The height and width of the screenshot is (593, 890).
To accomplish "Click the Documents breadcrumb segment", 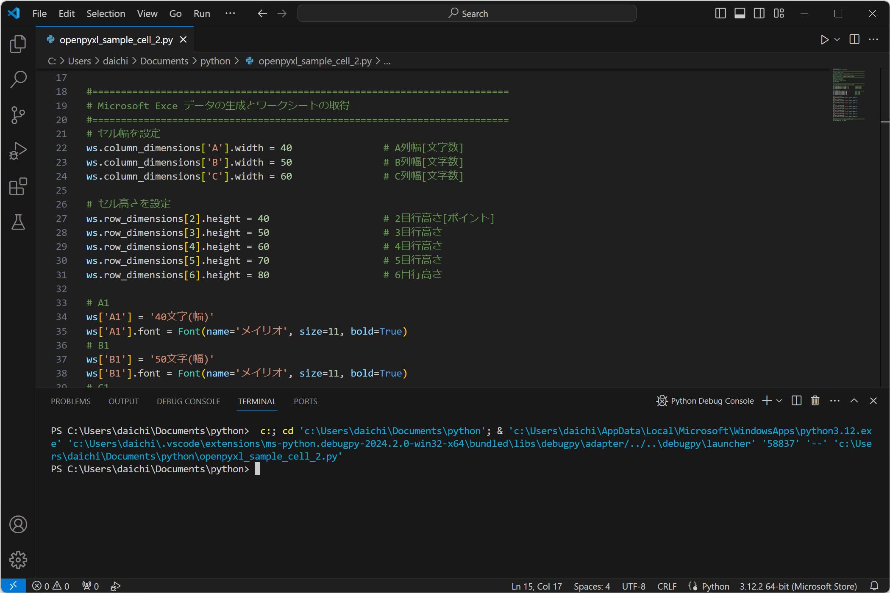I will pos(164,61).
